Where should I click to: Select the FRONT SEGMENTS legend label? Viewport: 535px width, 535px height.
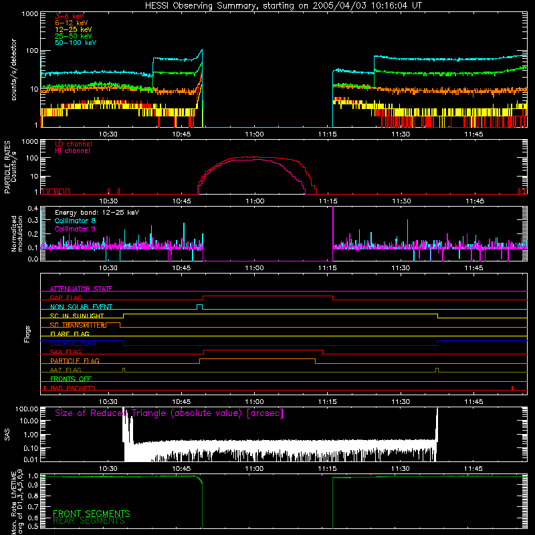pyautogui.click(x=92, y=514)
